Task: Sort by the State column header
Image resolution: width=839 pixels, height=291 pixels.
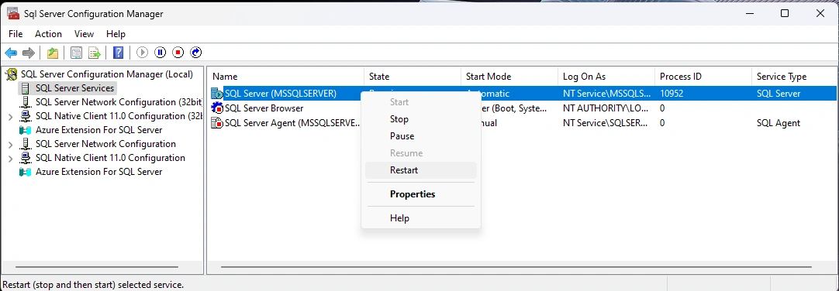Action: 412,77
